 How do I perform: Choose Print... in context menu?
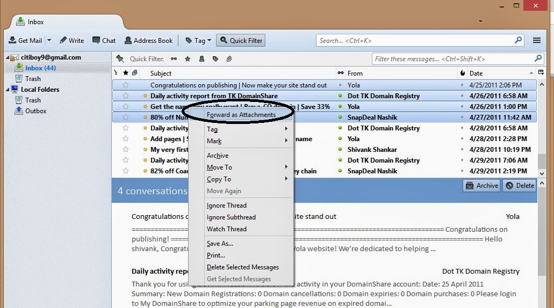[x=241, y=255]
